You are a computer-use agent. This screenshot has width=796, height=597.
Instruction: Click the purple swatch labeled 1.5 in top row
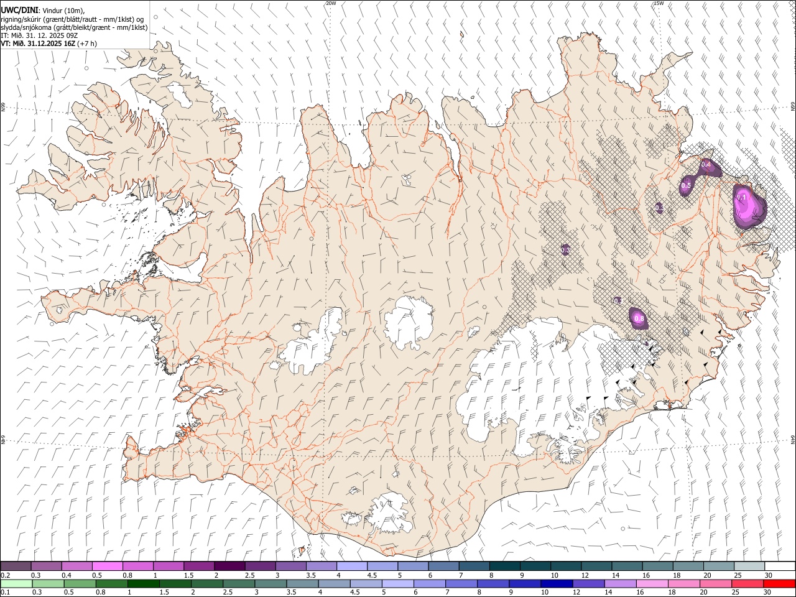(x=199, y=567)
